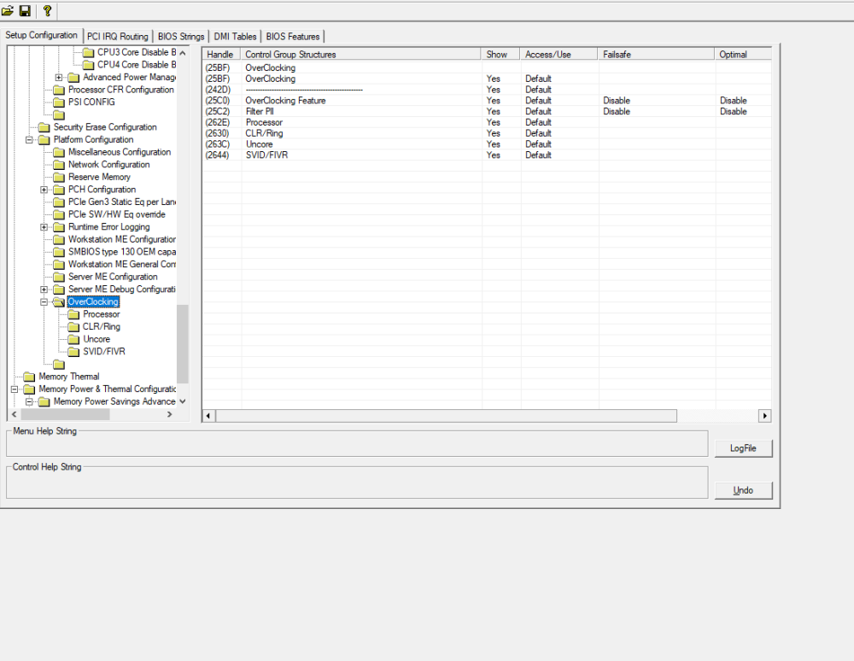Viewport: 854px width, 661px height.
Task: Click the tree horizontal scrollbar thumb
Action: pos(65,415)
